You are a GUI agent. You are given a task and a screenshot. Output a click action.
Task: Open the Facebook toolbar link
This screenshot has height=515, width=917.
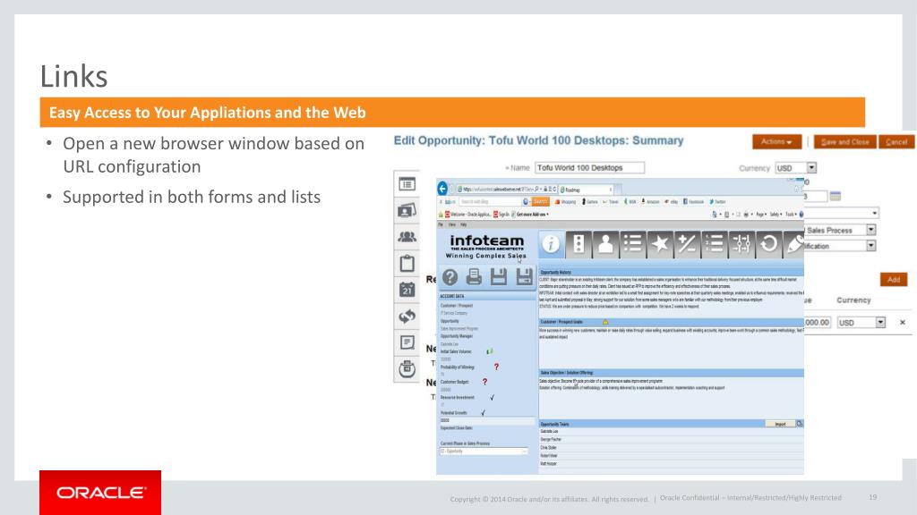[x=694, y=201]
